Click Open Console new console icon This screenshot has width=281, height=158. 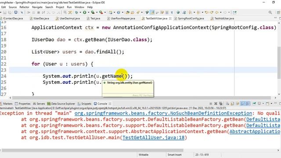click(267, 104)
